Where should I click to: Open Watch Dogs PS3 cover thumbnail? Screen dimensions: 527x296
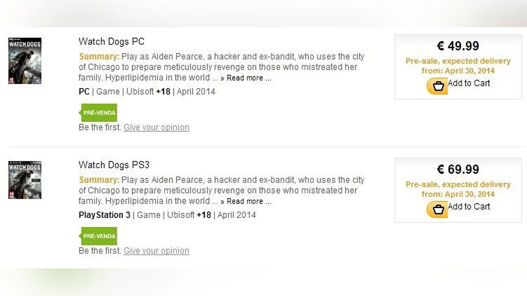click(25, 180)
